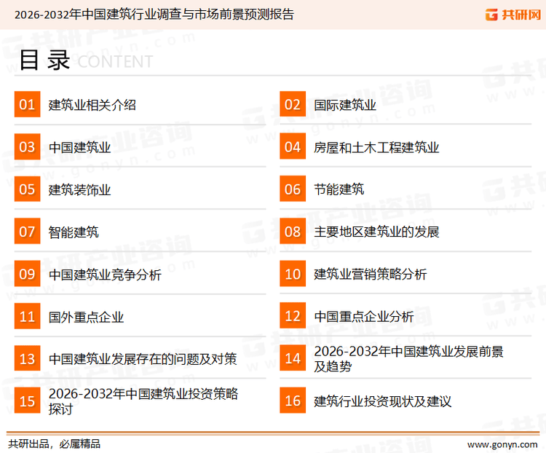Image resolution: width=546 pixels, height=453 pixels.
Task: Open 智能建筑 chapter entry
Action: pyautogui.click(x=74, y=232)
